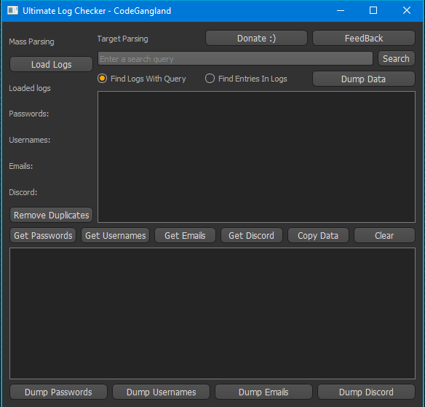
Task: Click the Search button
Action: coord(397,58)
